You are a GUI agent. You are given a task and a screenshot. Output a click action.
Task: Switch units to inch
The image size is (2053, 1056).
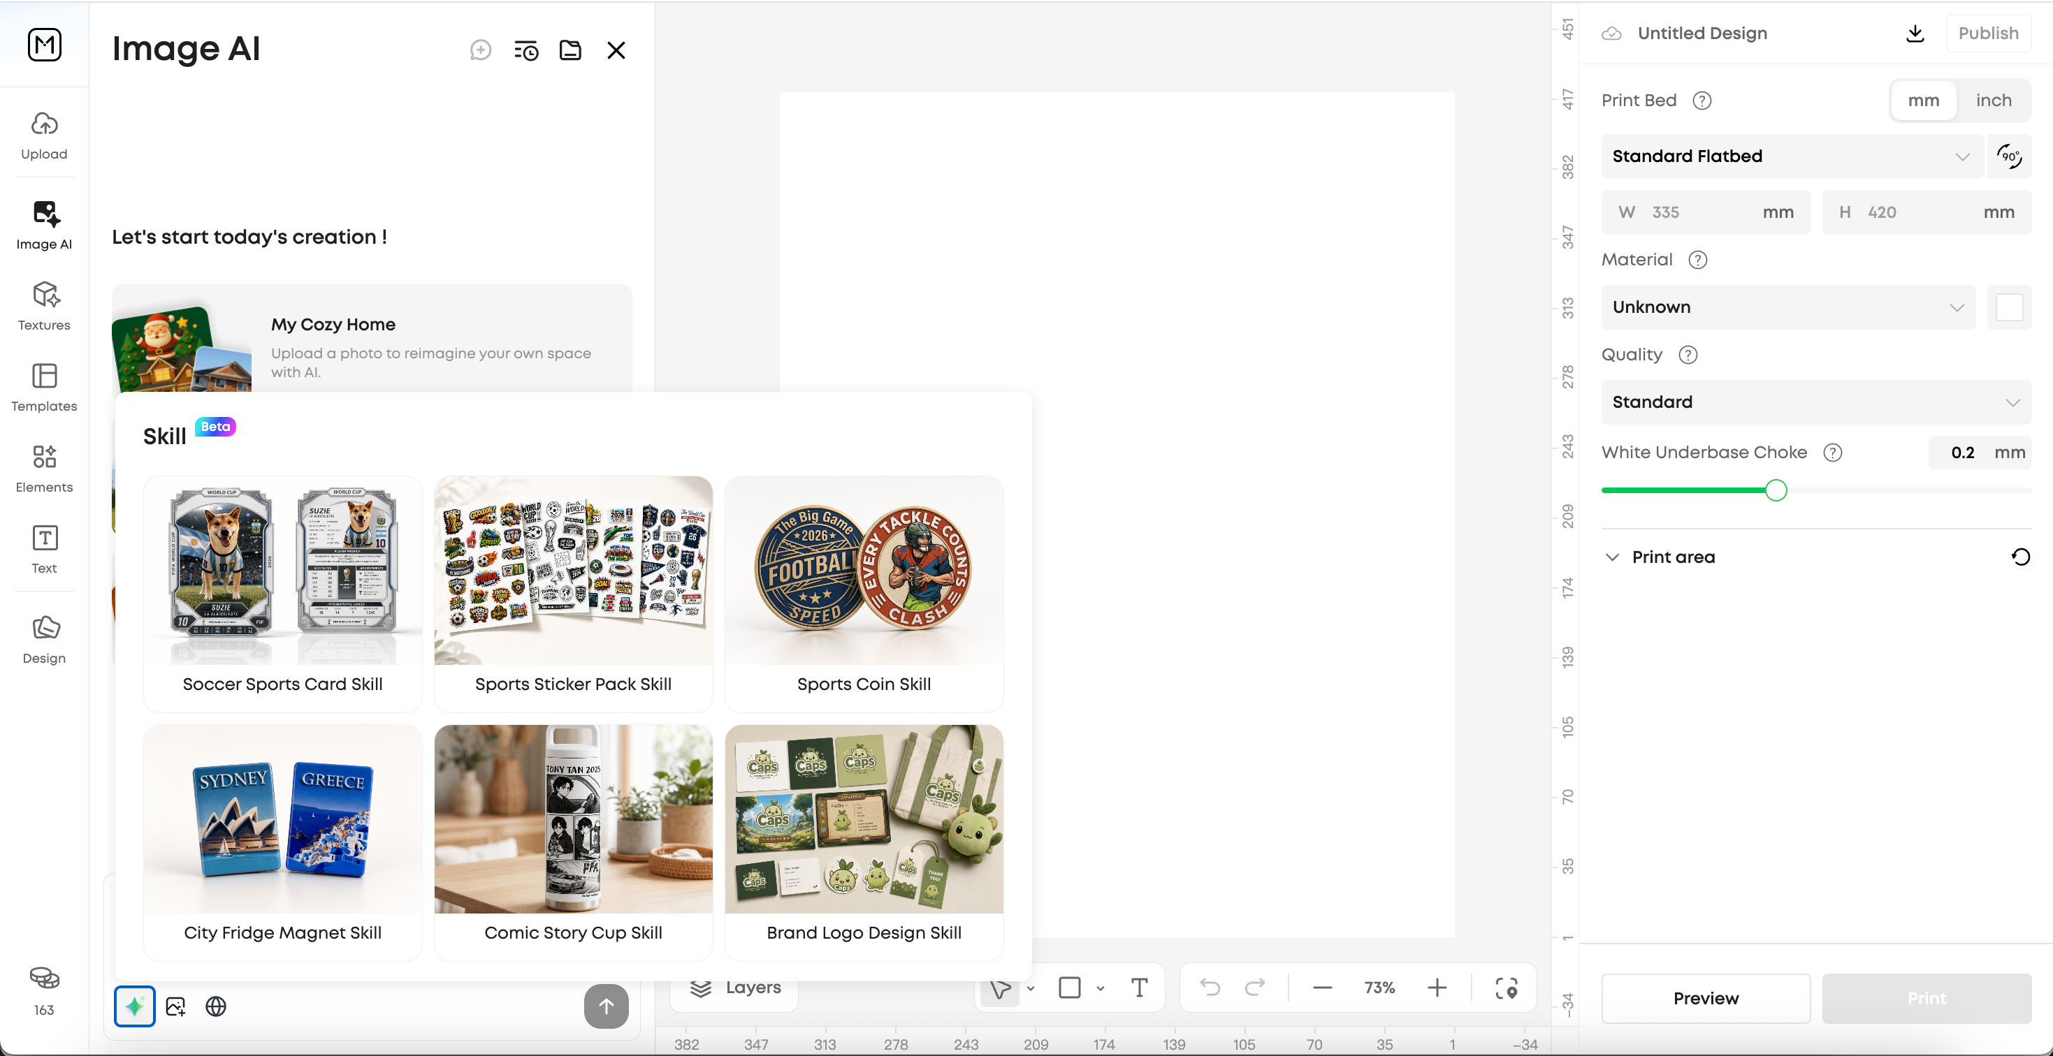point(1993,101)
